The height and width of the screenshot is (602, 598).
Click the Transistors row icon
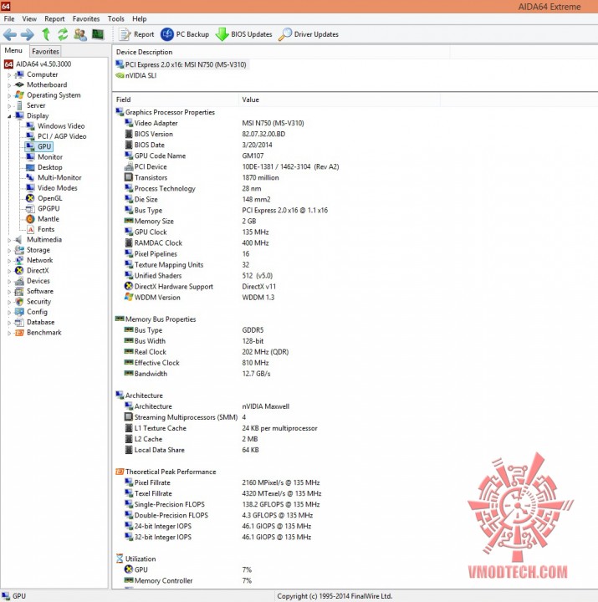click(129, 177)
